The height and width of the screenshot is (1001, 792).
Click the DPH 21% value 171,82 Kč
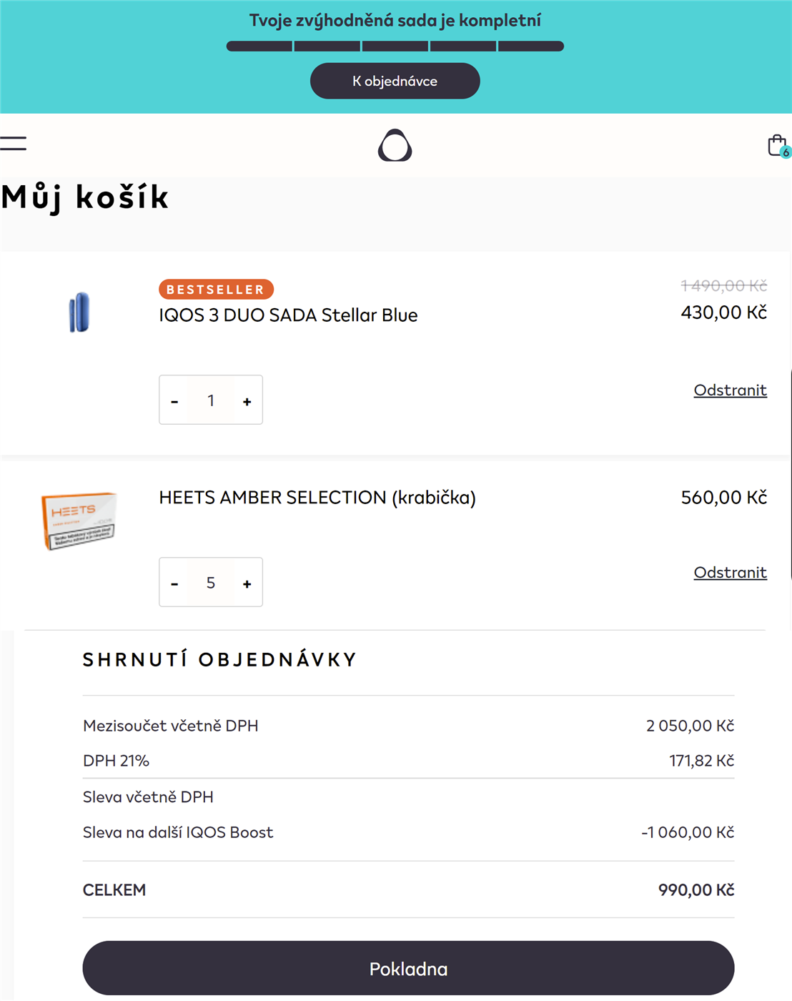pyautogui.click(x=701, y=761)
